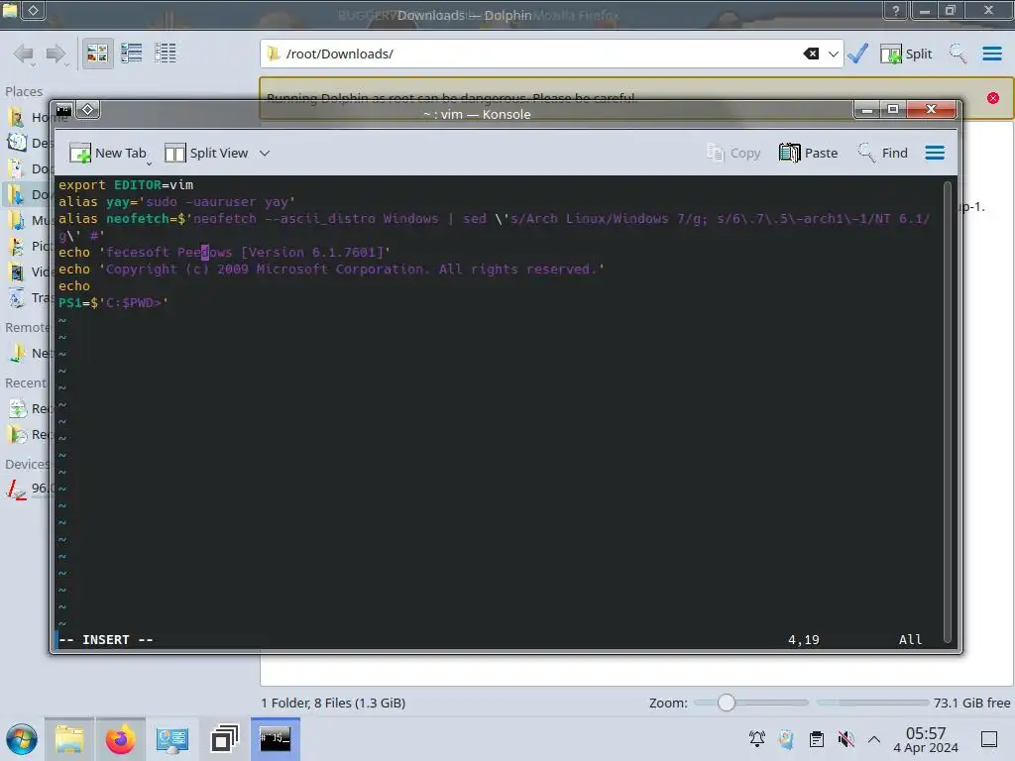1015x761 pixels.
Task: Open the Network place icon in Dolphin
Action: point(17,353)
